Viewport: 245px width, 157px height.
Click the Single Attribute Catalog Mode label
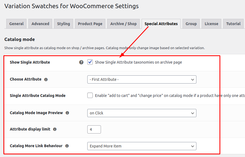click(x=38, y=96)
